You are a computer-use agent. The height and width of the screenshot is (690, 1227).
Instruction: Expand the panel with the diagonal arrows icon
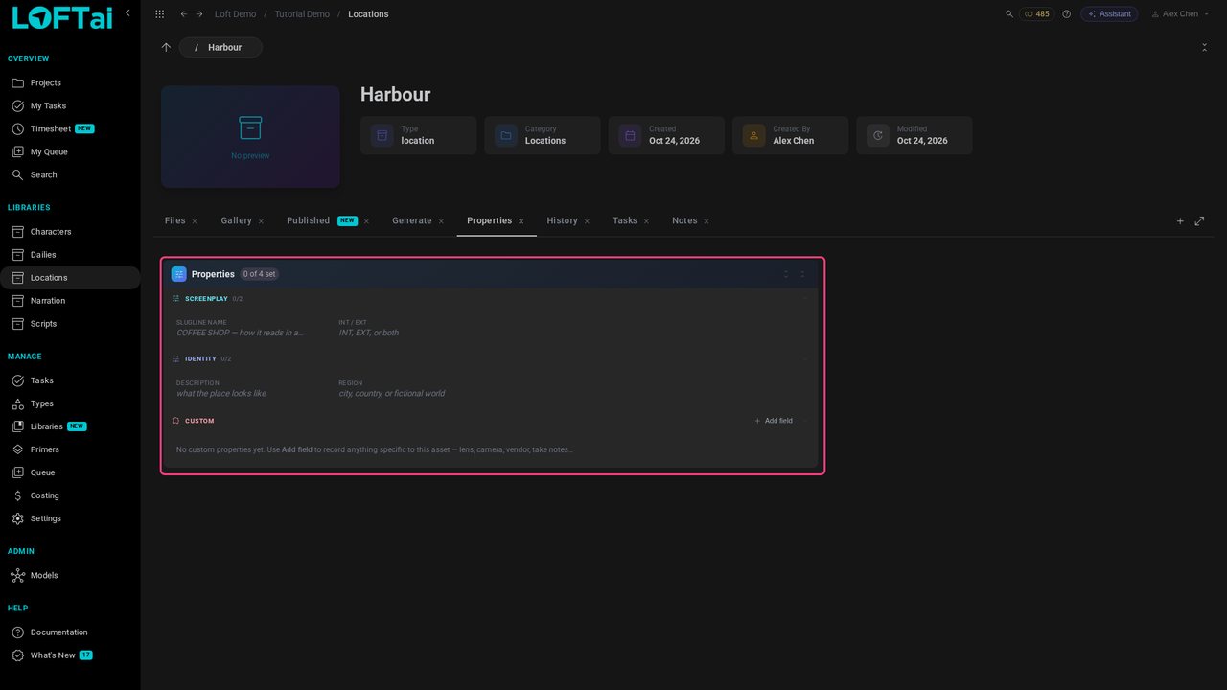[x=1199, y=221]
